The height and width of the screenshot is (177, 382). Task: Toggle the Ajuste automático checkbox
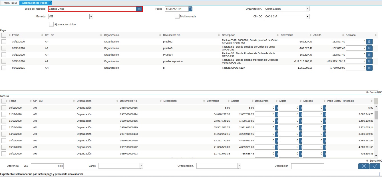coord(51,25)
